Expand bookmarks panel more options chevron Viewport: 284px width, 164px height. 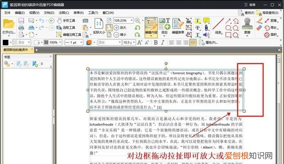pyautogui.click(x=42, y=64)
